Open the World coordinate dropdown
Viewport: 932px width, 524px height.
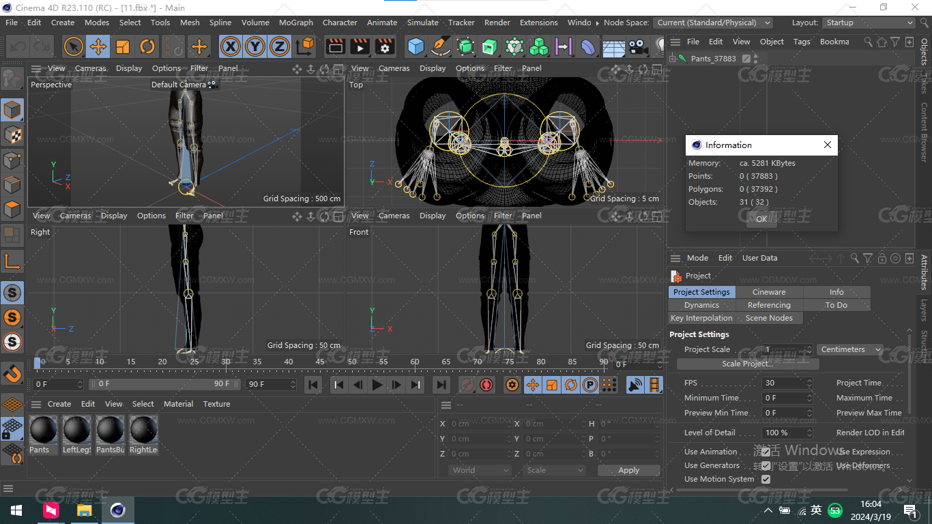click(x=480, y=470)
